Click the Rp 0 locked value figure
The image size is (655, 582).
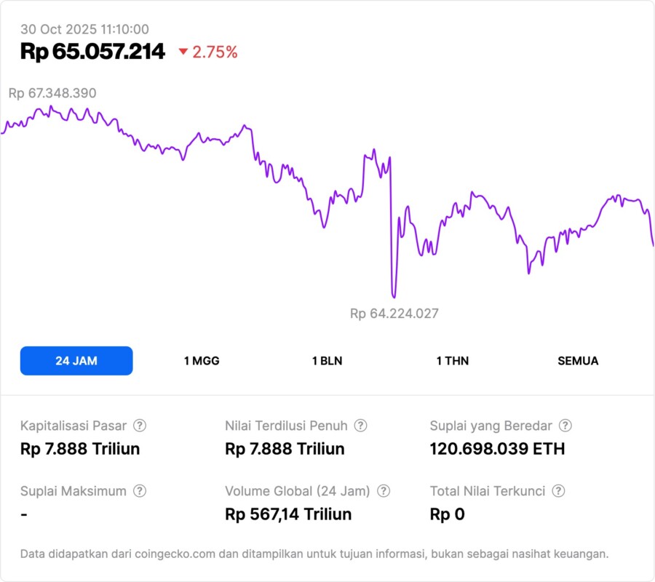point(447,514)
